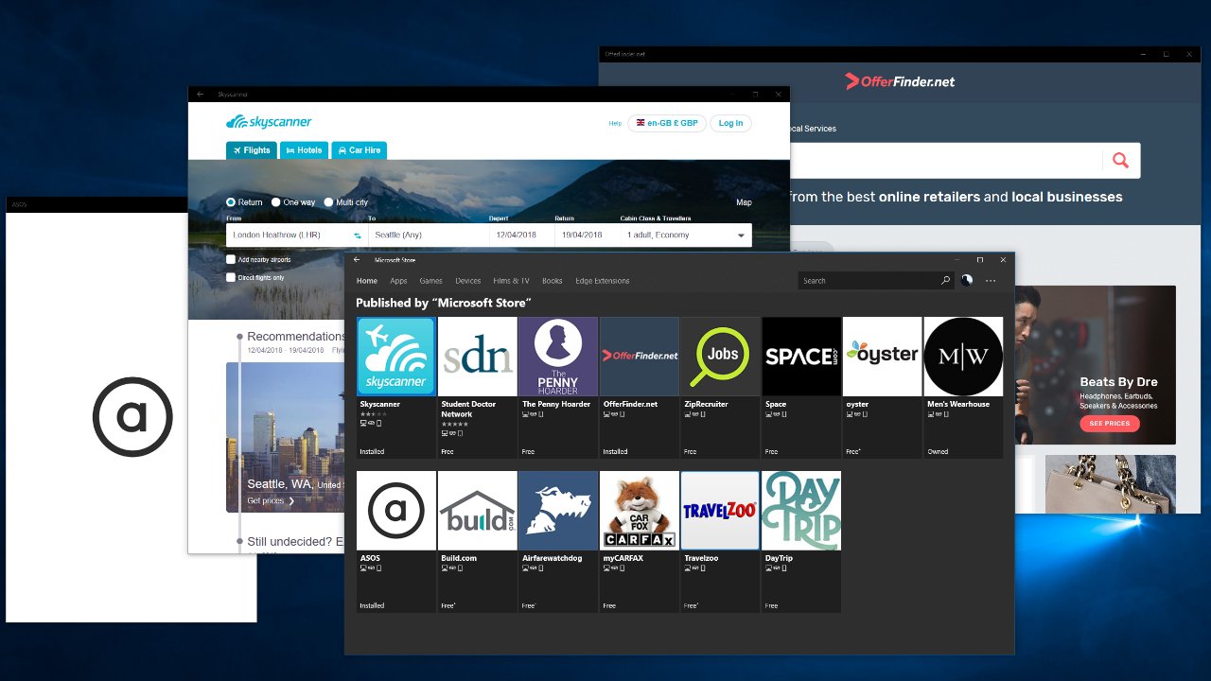Open the en-GB £ GBP locale selector
This screenshot has height=681, width=1211.
667,123
